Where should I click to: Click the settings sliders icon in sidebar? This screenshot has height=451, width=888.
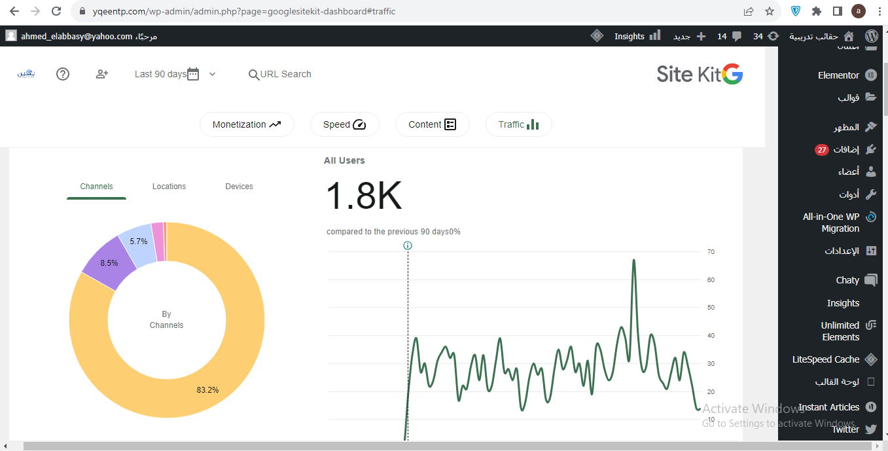tap(871, 251)
